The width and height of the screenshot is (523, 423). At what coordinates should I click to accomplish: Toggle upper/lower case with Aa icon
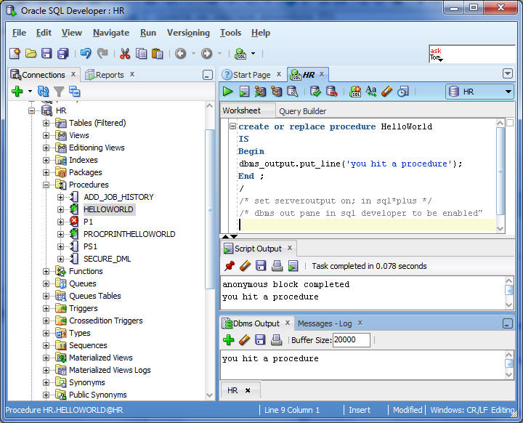coord(371,91)
